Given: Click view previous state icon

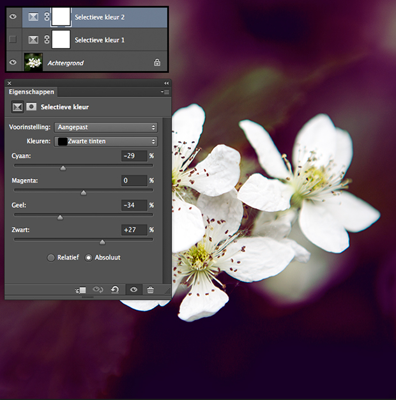Looking at the screenshot, I should click(98, 289).
